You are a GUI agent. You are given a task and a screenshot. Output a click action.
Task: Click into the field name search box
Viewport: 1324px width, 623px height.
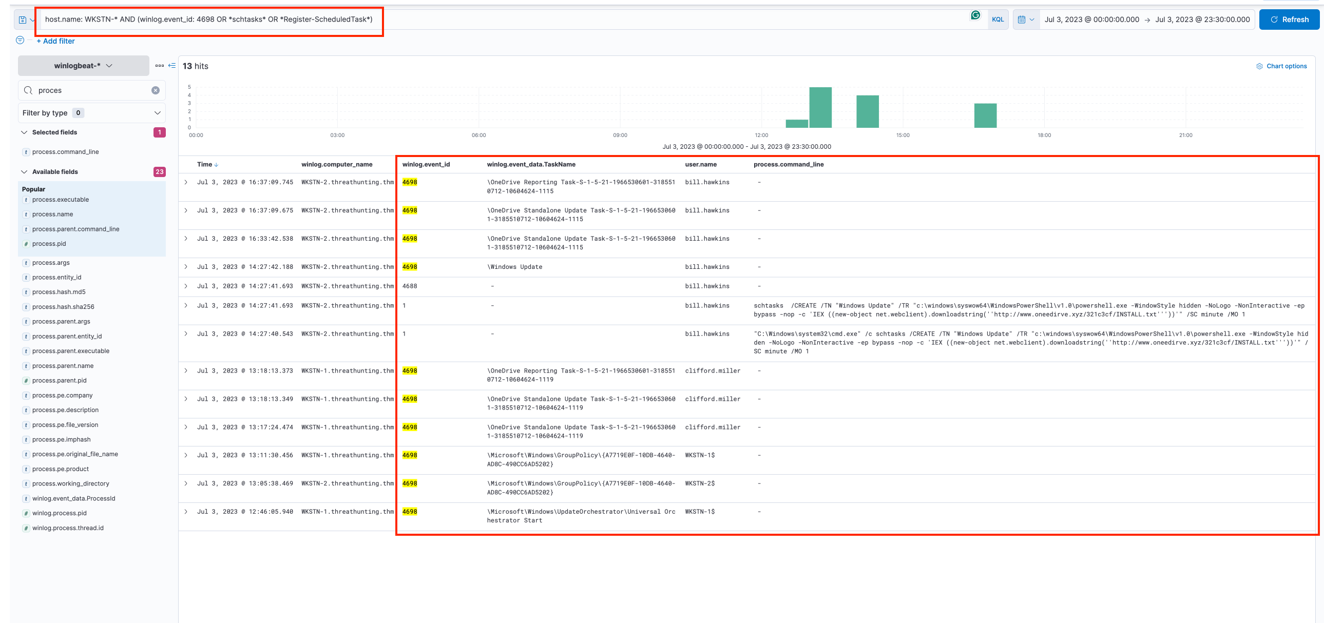click(91, 90)
